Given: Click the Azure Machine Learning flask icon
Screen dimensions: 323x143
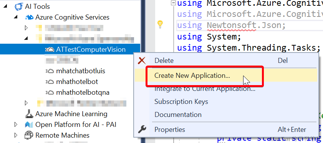Looking at the screenshot, I should coord(29,114).
